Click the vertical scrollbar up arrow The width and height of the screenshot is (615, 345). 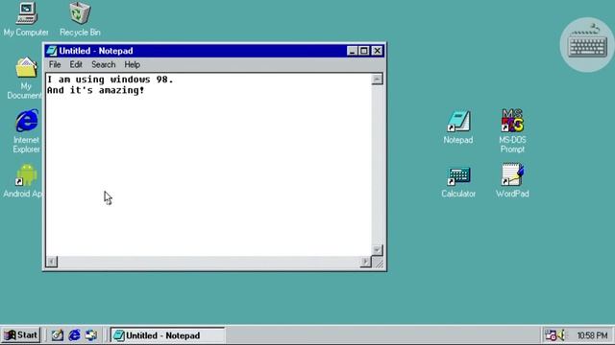377,80
